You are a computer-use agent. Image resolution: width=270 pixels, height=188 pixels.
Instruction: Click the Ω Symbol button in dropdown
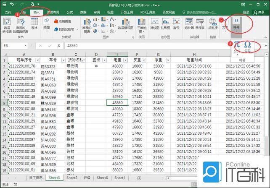pyautogui.click(x=248, y=47)
